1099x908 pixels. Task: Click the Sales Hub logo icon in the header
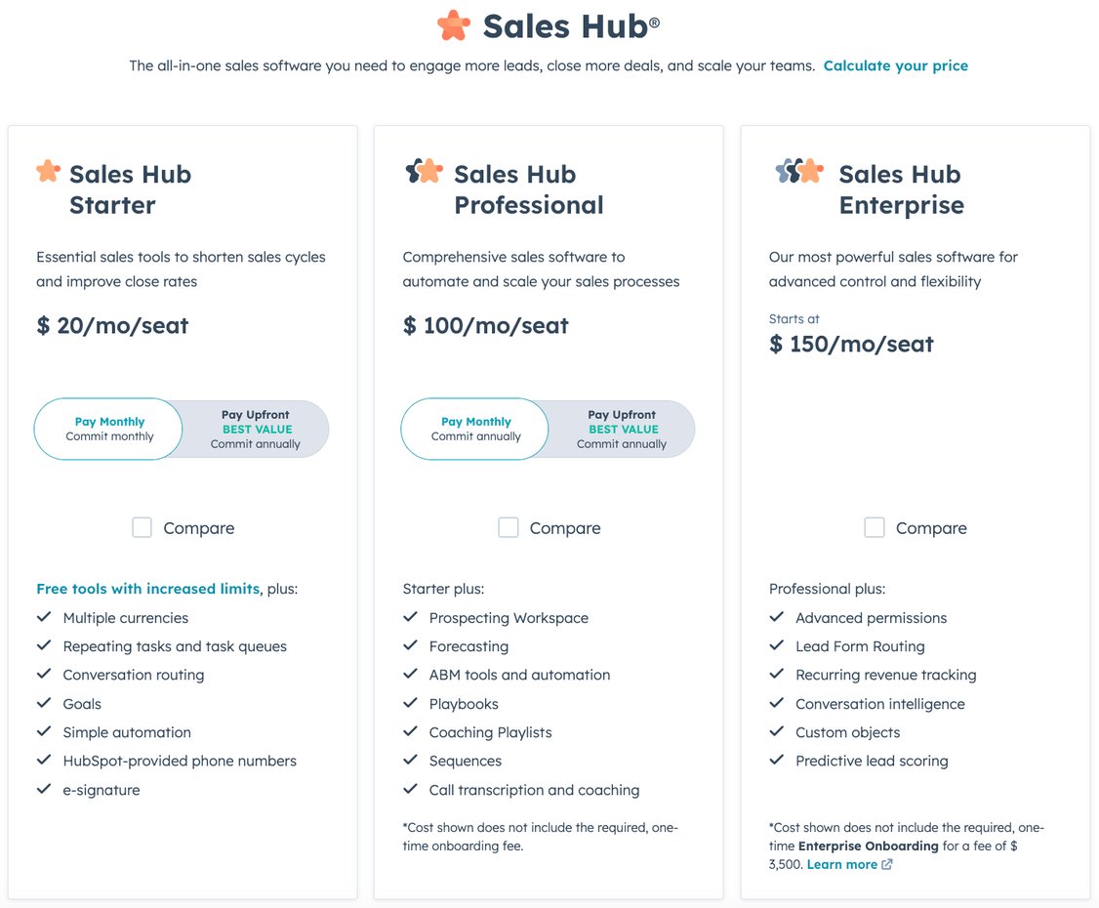(453, 25)
